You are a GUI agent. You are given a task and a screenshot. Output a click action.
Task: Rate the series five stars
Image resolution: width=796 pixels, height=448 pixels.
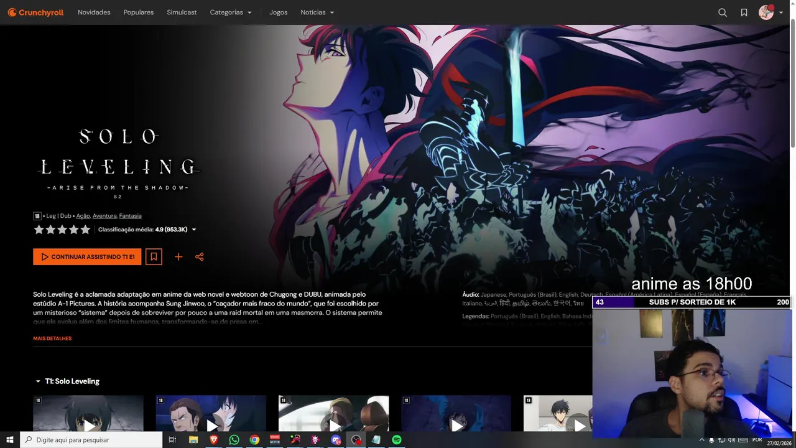tap(85, 230)
